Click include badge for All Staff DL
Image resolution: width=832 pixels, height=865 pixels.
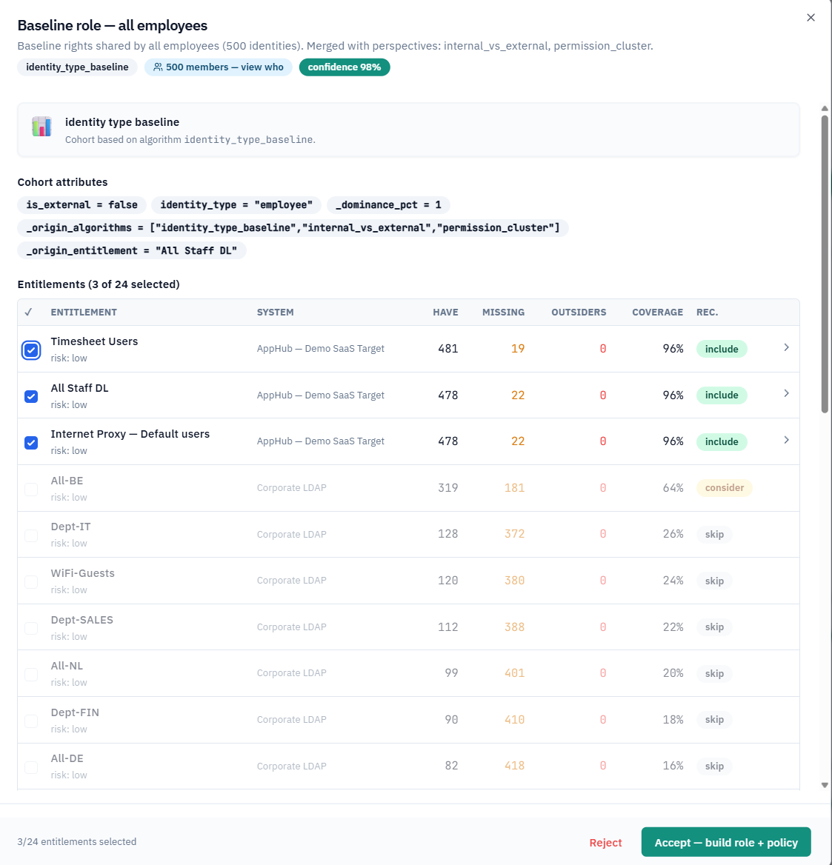(722, 395)
